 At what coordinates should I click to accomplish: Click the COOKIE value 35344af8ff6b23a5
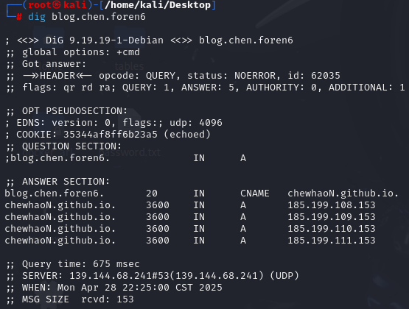(111, 135)
